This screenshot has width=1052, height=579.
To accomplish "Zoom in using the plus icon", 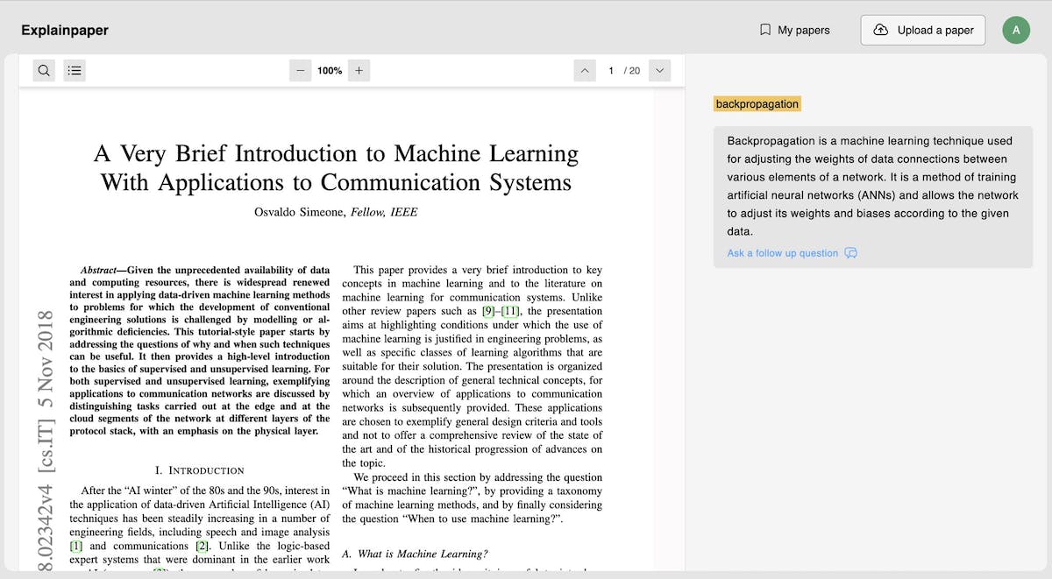I will tap(359, 70).
